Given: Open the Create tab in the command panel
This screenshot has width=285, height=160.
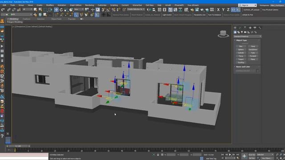Looking at the screenshot, I should tap(235, 28).
